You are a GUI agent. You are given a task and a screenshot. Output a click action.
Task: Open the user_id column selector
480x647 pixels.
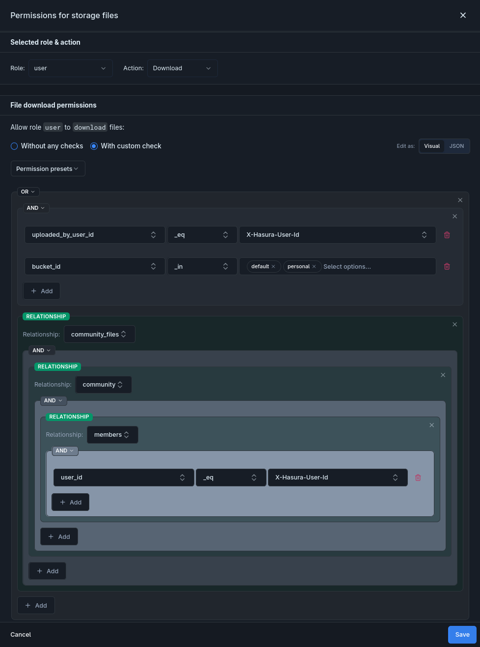pyautogui.click(x=123, y=478)
